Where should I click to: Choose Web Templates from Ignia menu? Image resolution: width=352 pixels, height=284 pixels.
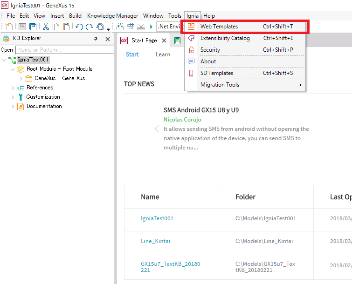[x=245, y=27]
